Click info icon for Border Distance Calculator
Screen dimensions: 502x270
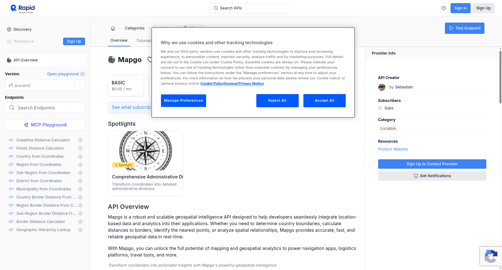pos(80,222)
